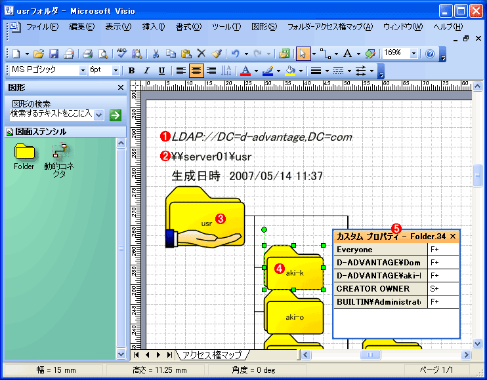The width and height of the screenshot is (487, 380).
Task: Open the zoom percentage dropdown
Action: click(x=413, y=53)
